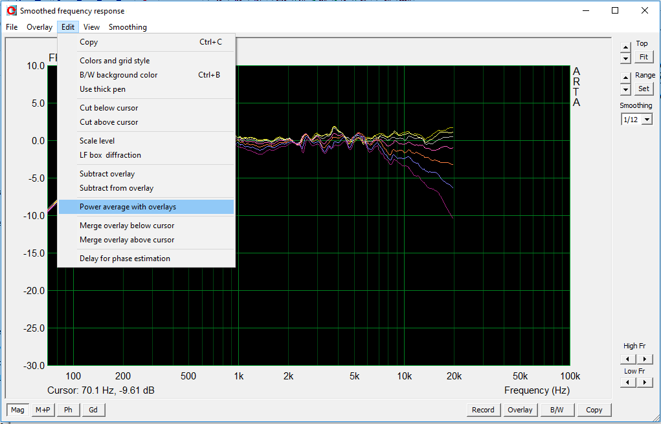Click the Top down arrow

coord(625,58)
